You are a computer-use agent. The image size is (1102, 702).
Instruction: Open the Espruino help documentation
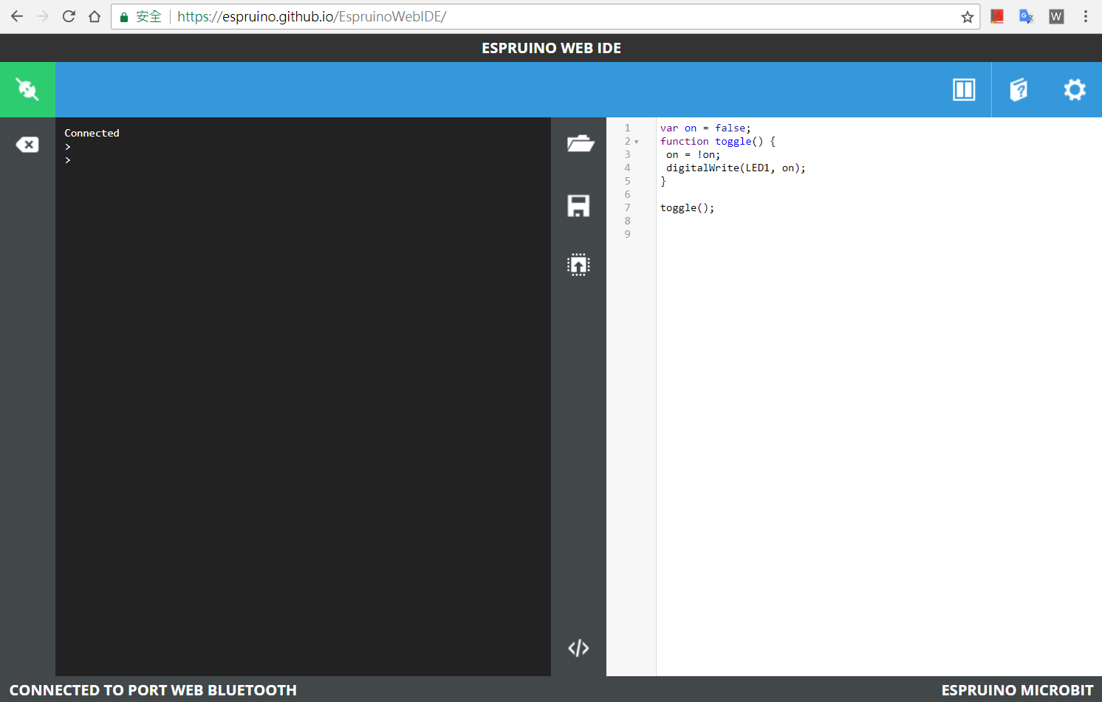1019,89
